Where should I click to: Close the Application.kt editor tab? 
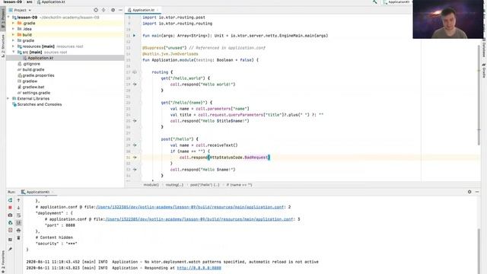[x=158, y=10]
